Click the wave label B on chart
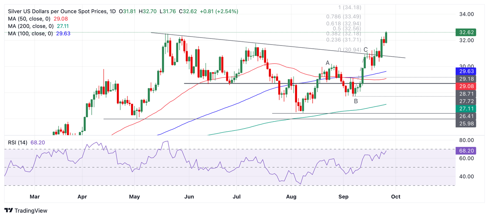 356,101
